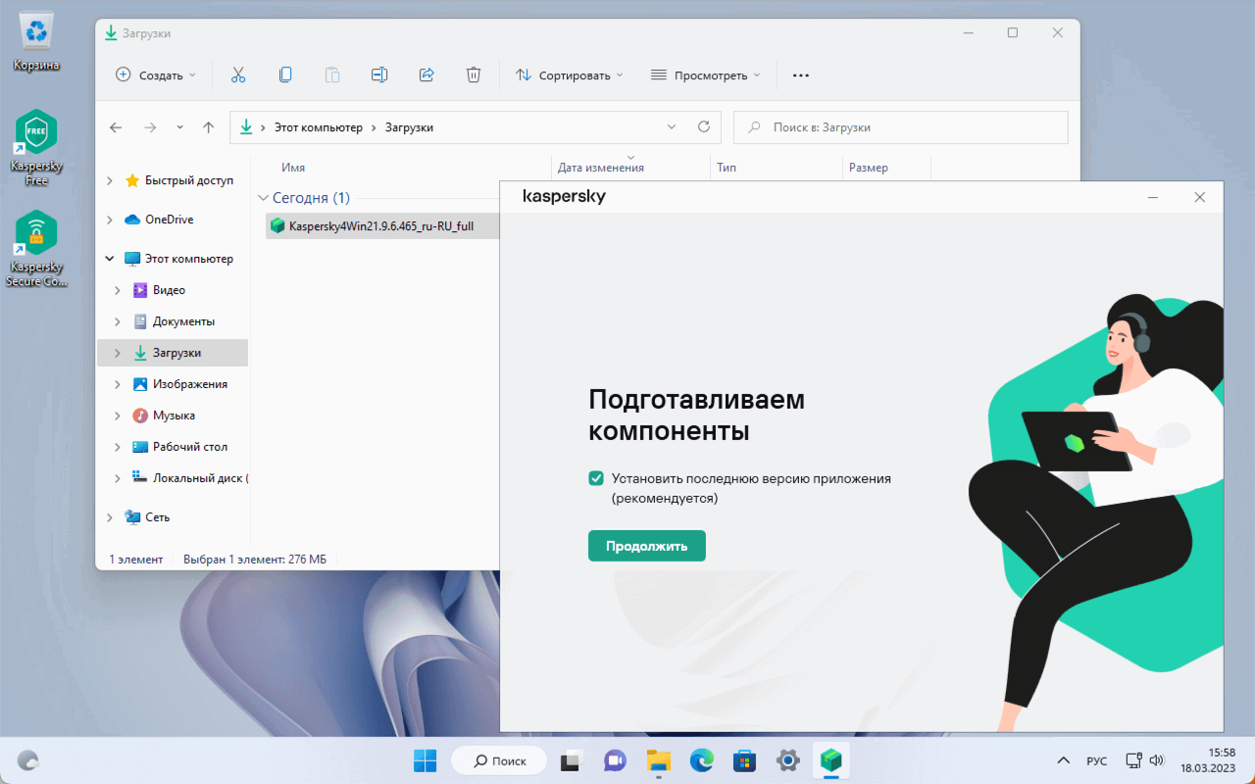Viewport: 1255px width, 784px height.
Task: Click the Delete trash icon in Explorer toolbar
Action: (x=474, y=74)
